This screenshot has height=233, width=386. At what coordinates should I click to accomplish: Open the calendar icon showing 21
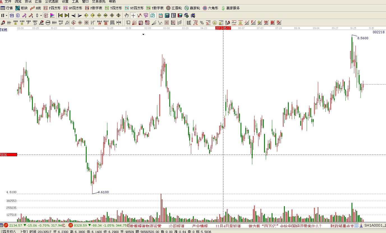[161, 15]
